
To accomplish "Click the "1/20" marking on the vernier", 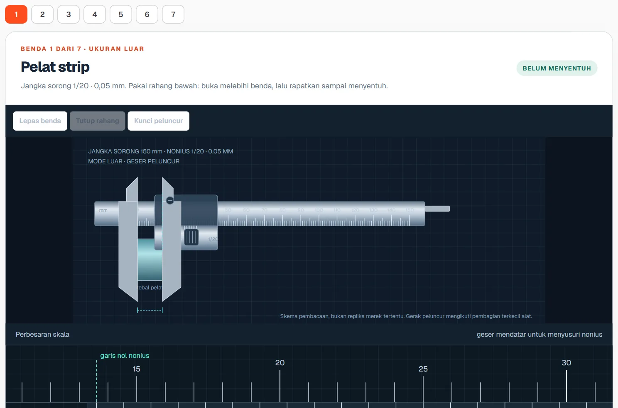I will click(x=213, y=239).
